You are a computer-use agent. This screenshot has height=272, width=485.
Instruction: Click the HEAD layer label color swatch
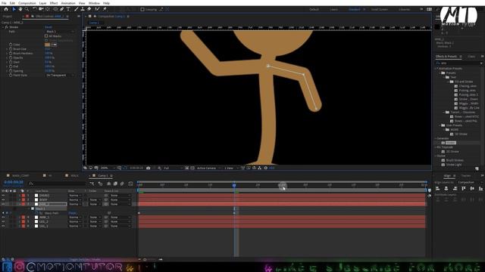pos(23,196)
